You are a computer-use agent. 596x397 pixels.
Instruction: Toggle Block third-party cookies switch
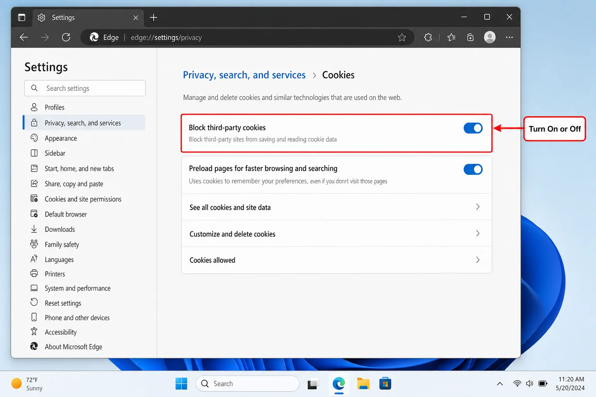click(x=473, y=128)
